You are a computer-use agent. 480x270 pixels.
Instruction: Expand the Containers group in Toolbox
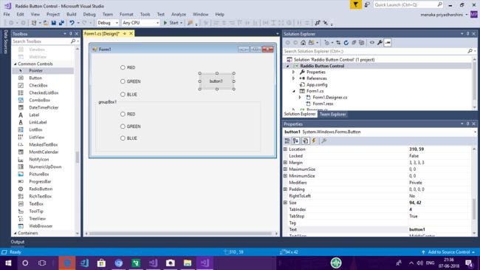click(x=15, y=233)
